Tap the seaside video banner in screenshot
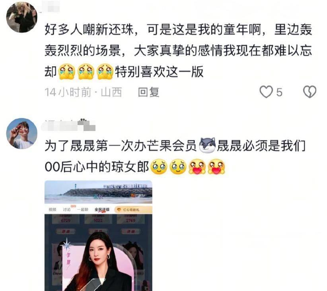Viewport: 327px width, 291px height. tap(98, 192)
